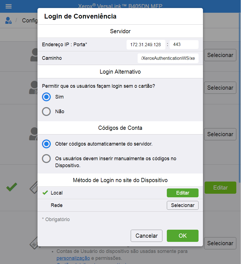241x264 pixels.
Task: Click the green checkmark beside Local
Action: coord(45,193)
